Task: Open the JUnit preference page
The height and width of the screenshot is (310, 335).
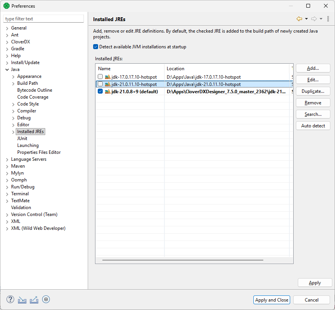Action: point(22,139)
